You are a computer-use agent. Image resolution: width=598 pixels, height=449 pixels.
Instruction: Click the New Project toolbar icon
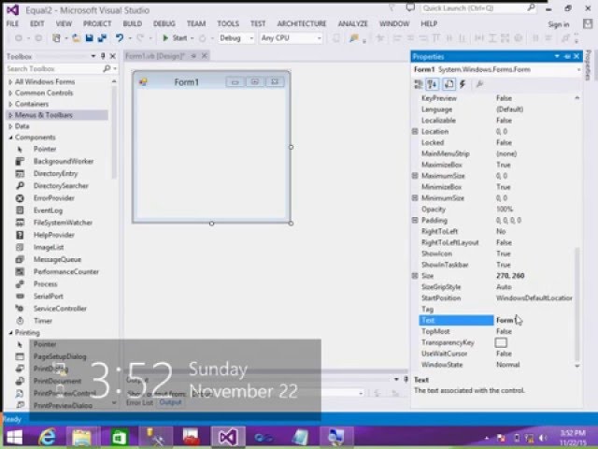click(x=56, y=37)
